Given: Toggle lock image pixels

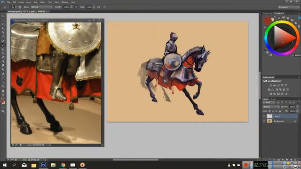Looking at the screenshot, I should [x=273, y=111].
